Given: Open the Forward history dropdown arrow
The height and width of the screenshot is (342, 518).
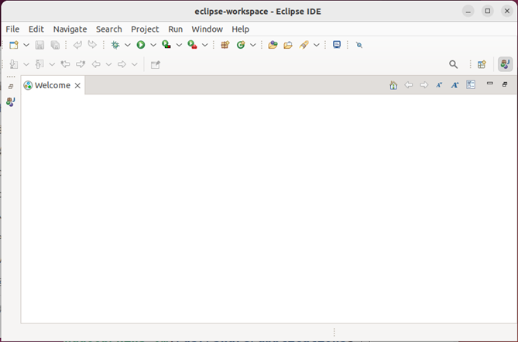Looking at the screenshot, I should tap(135, 64).
